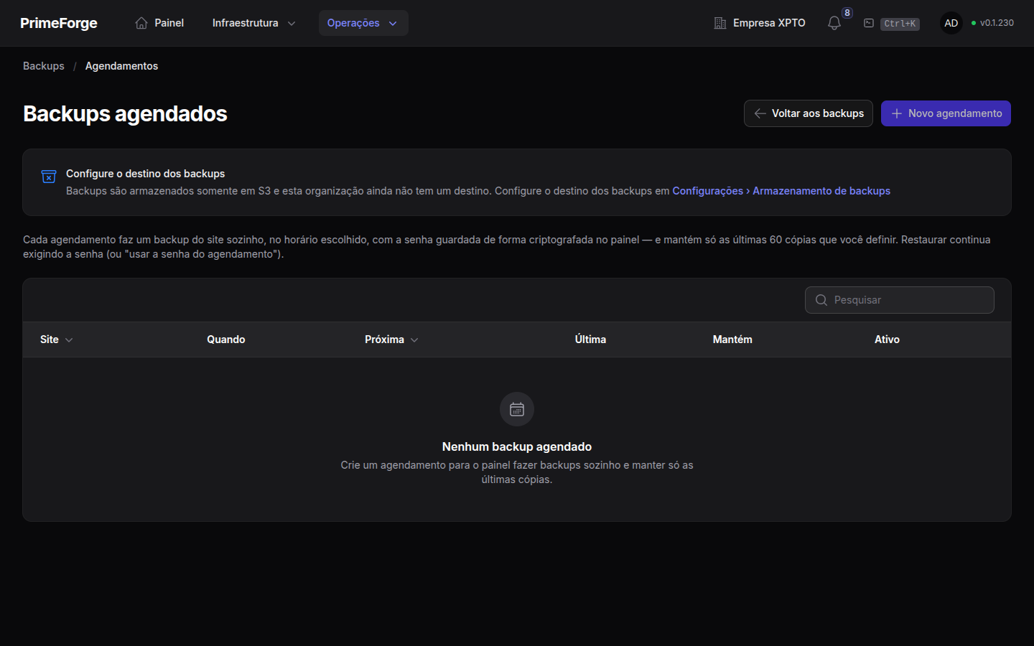
Task: Click the Quando column header
Action: pyautogui.click(x=226, y=340)
